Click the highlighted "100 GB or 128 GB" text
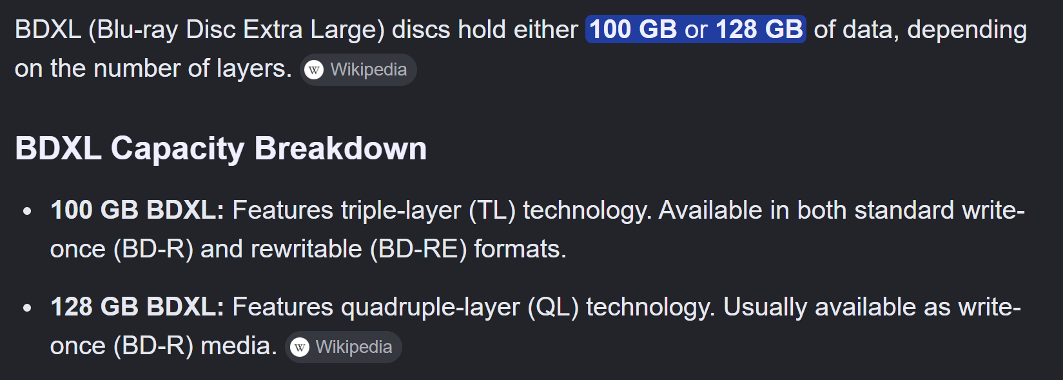The height and width of the screenshot is (380, 1063). (696, 30)
